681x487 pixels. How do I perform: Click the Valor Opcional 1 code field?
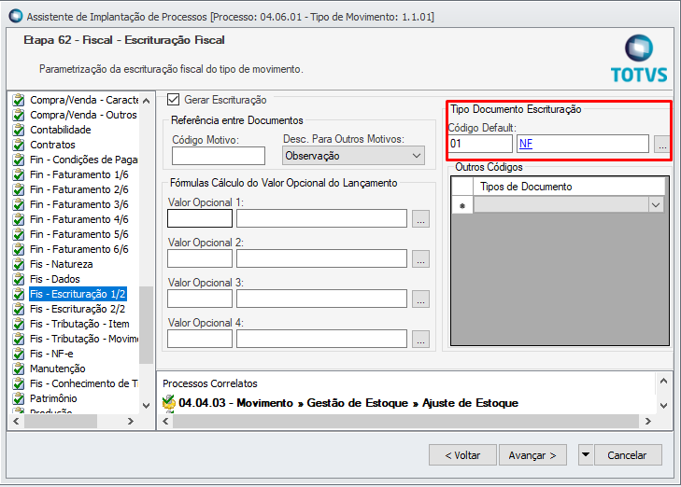200,218
